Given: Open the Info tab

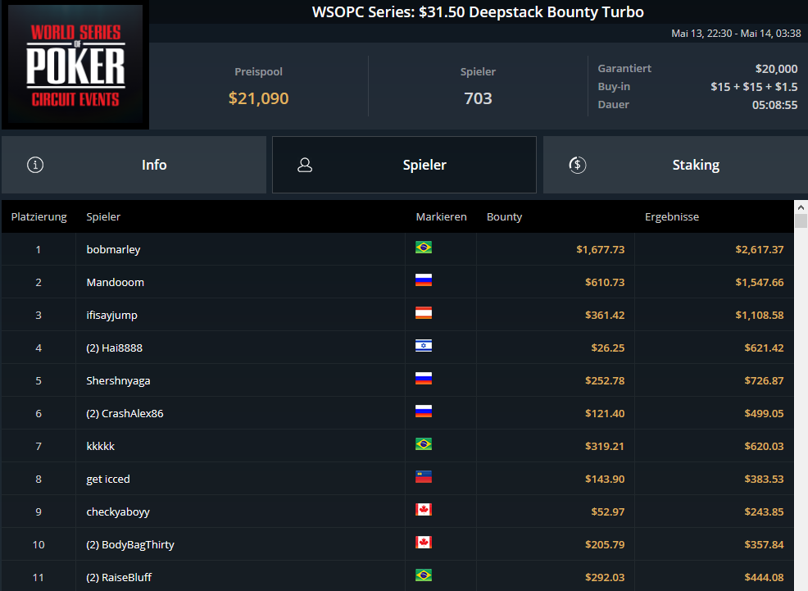Looking at the screenshot, I should point(134,165).
